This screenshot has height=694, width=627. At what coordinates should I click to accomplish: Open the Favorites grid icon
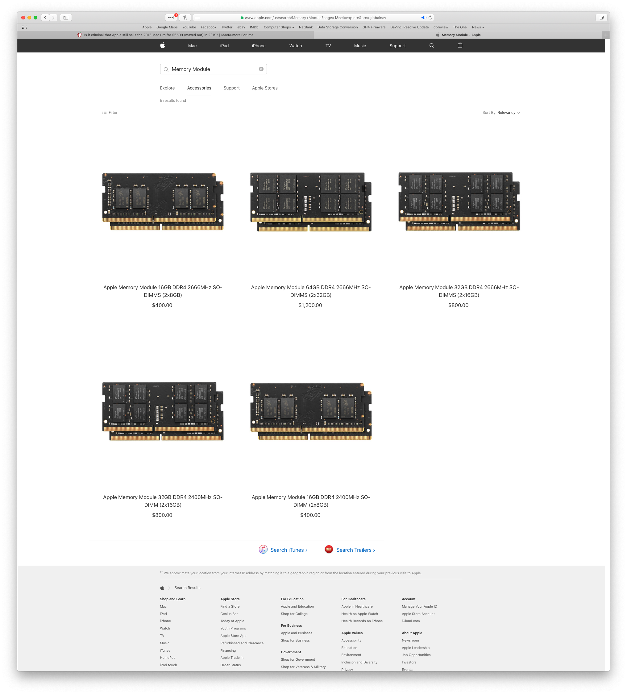pyautogui.click(x=24, y=27)
